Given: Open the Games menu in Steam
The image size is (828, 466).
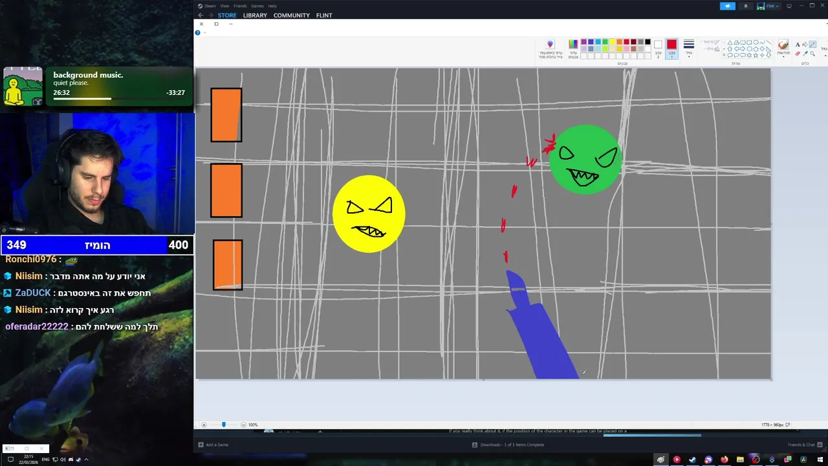Looking at the screenshot, I should [x=257, y=6].
